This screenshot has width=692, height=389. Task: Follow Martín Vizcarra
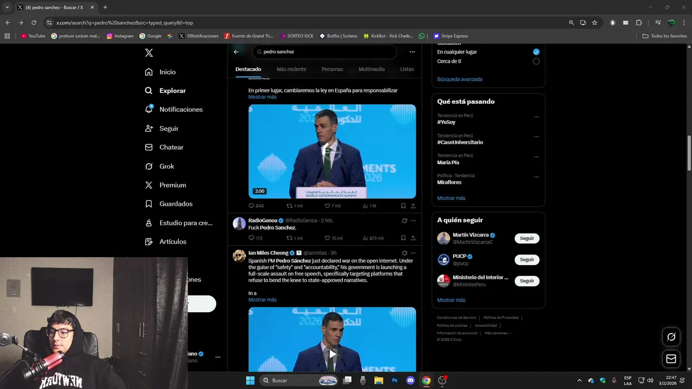click(x=527, y=238)
